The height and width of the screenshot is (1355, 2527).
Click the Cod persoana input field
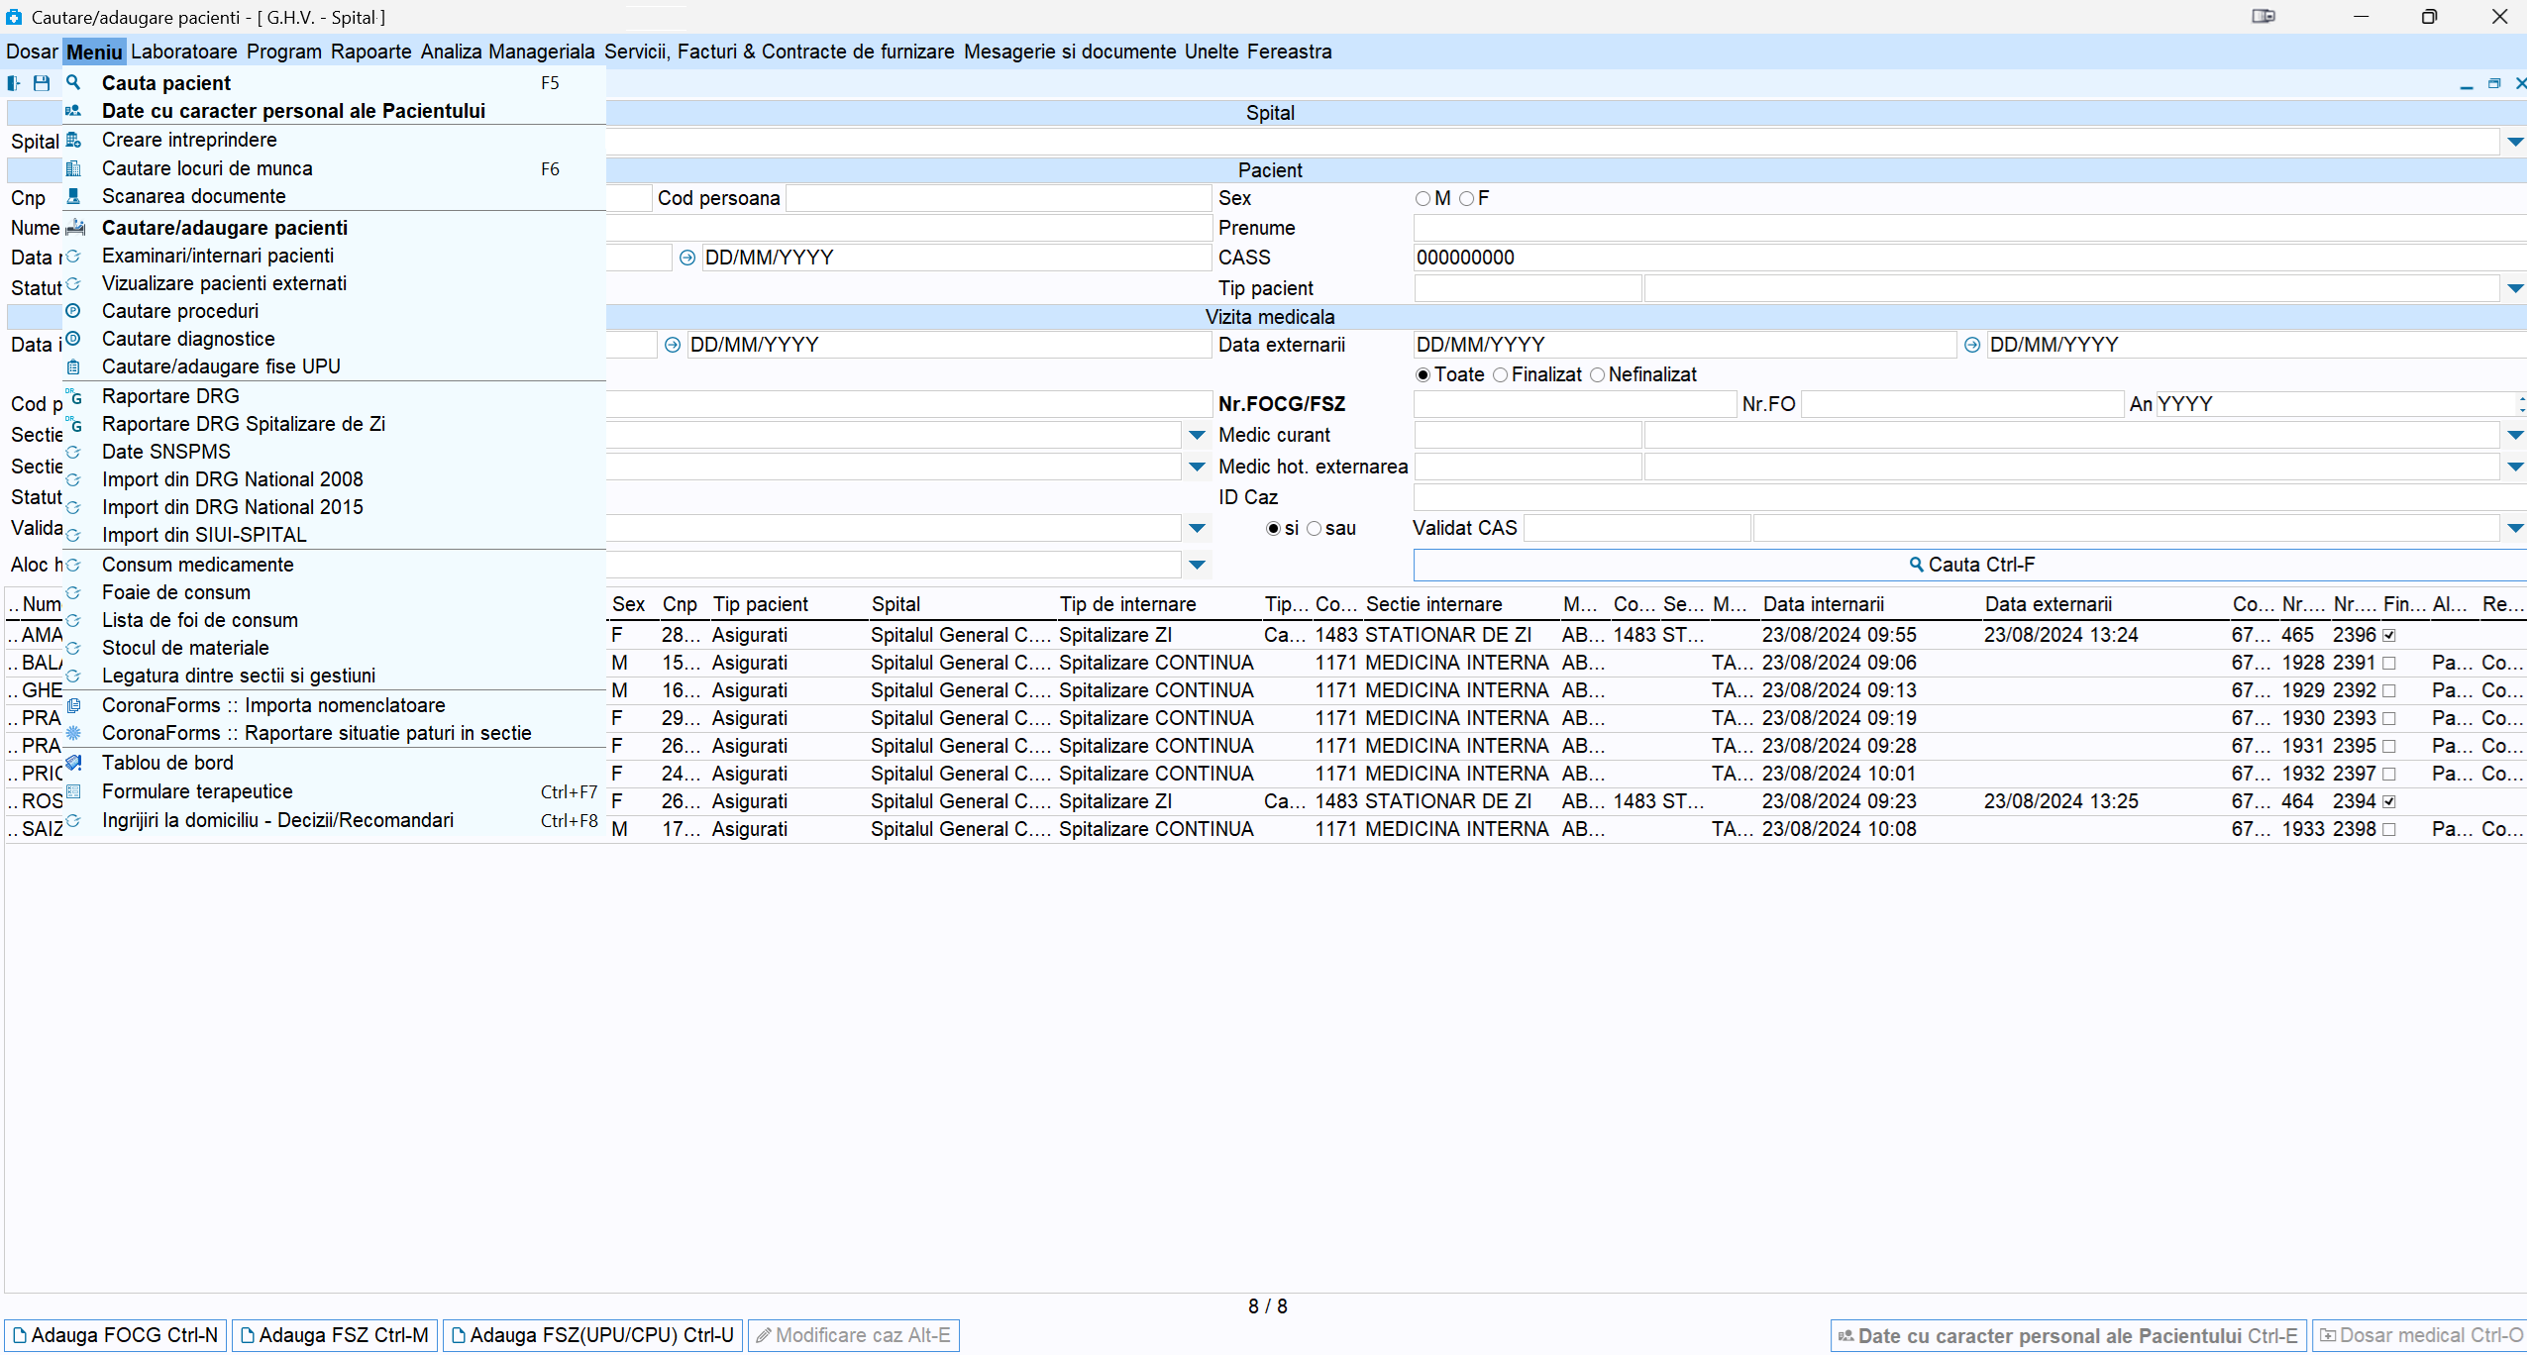pos(999,198)
